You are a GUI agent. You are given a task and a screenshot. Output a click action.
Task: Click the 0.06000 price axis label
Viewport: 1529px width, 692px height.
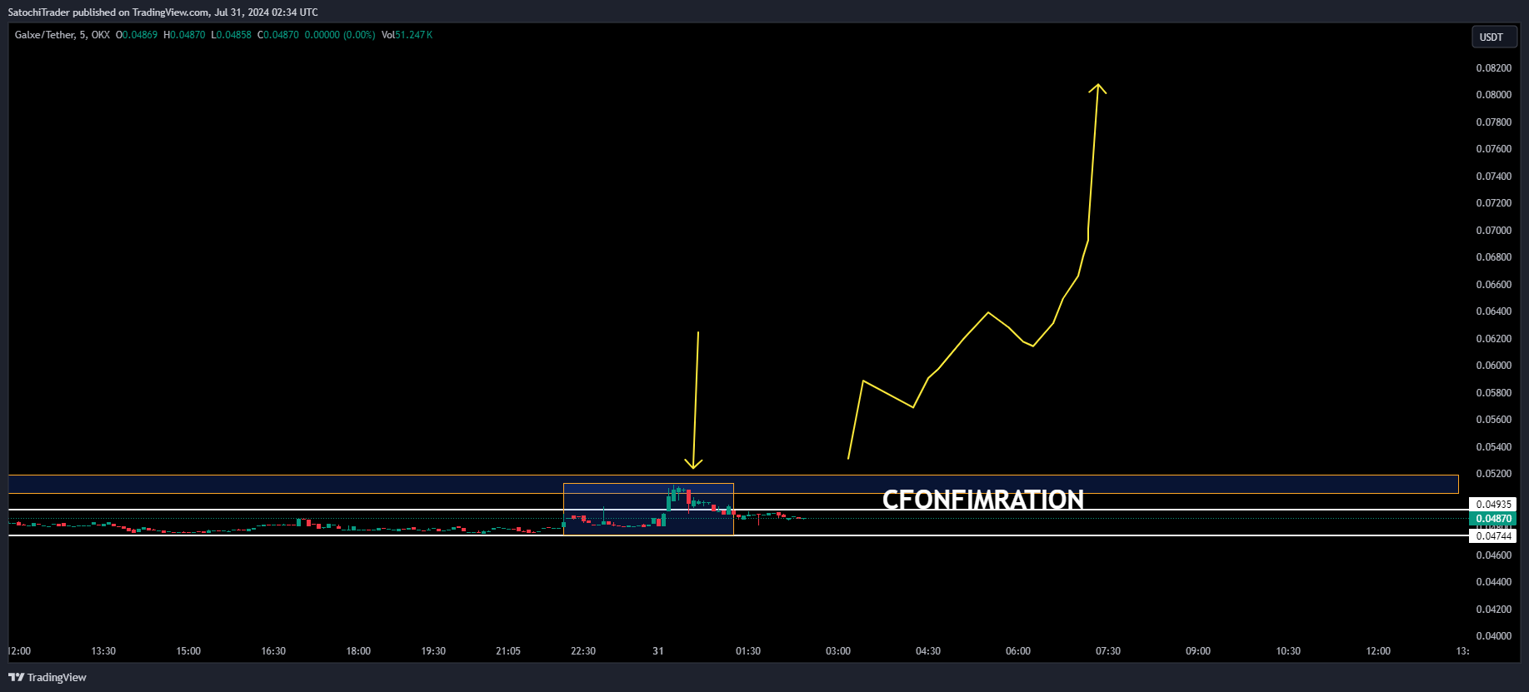(x=1493, y=366)
